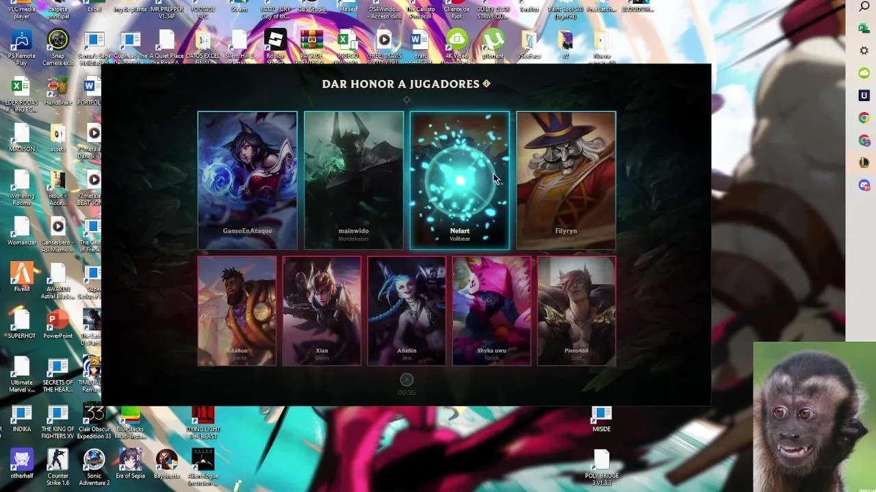
Task: Open Alien Rogue Incursion shortcut
Action: tap(203, 468)
